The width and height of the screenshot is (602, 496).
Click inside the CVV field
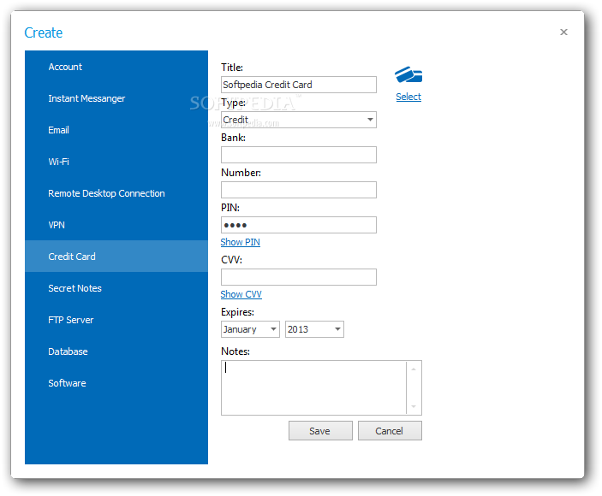click(x=299, y=277)
